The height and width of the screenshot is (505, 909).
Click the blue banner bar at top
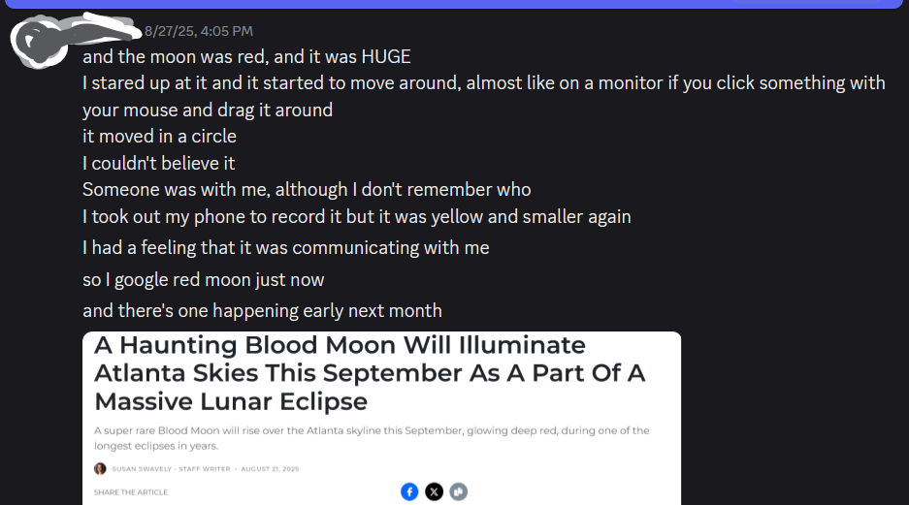[454, 4]
